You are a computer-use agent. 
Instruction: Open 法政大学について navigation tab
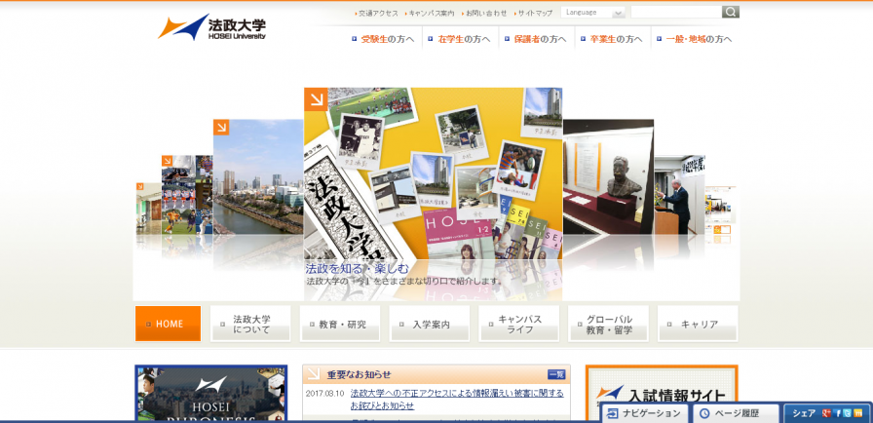click(250, 324)
